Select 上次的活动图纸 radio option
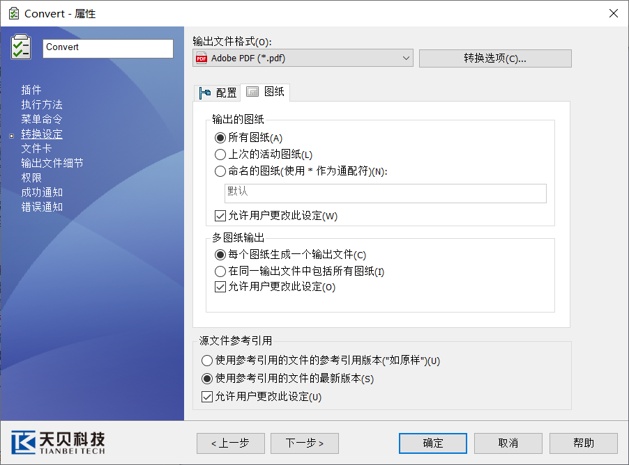 (220, 155)
